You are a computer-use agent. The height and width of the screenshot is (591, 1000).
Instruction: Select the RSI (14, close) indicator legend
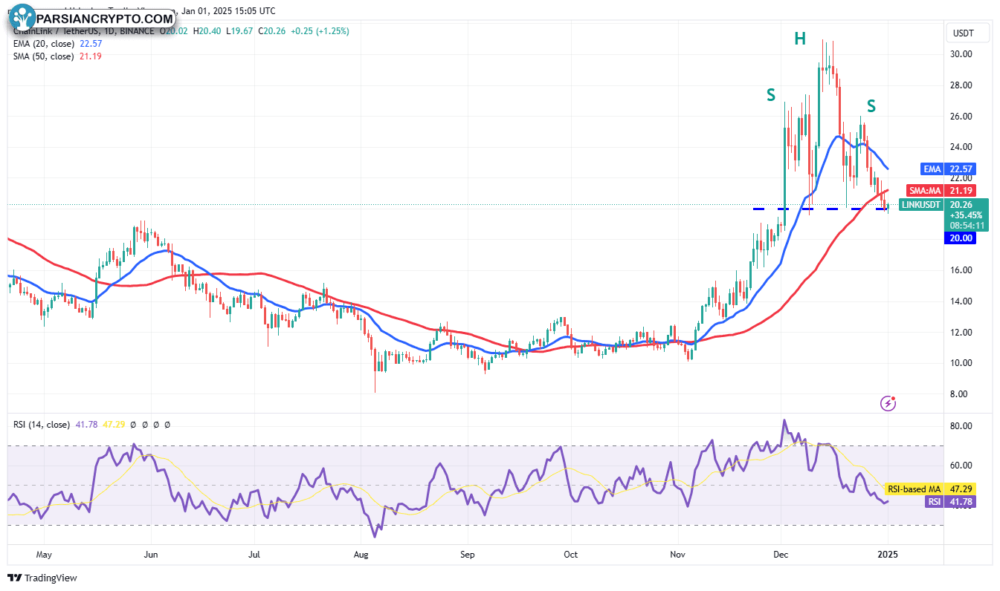click(42, 425)
